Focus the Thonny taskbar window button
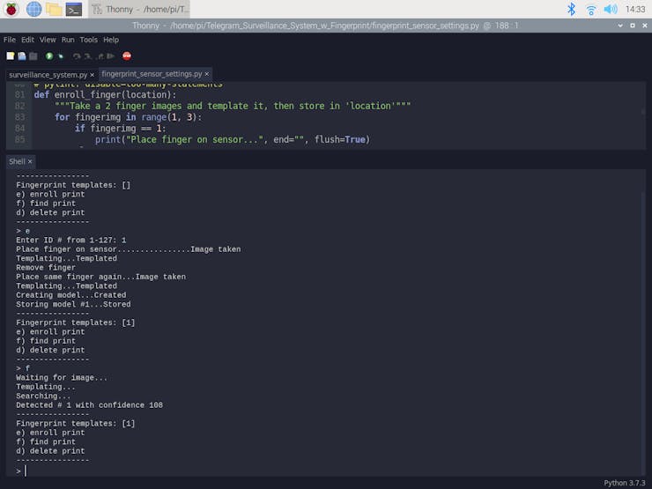This screenshot has width=652, height=489. [x=139, y=9]
